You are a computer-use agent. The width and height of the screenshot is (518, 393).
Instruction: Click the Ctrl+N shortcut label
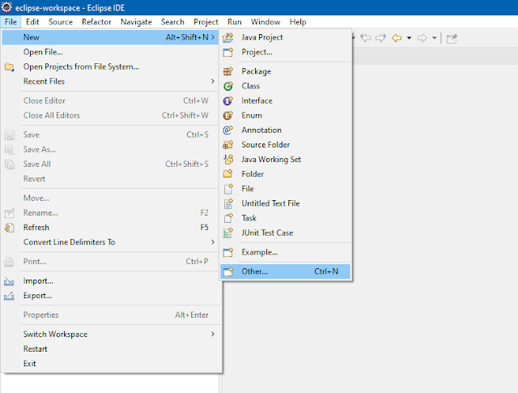point(326,271)
